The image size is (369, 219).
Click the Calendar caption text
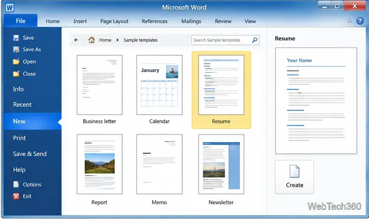point(160,122)
